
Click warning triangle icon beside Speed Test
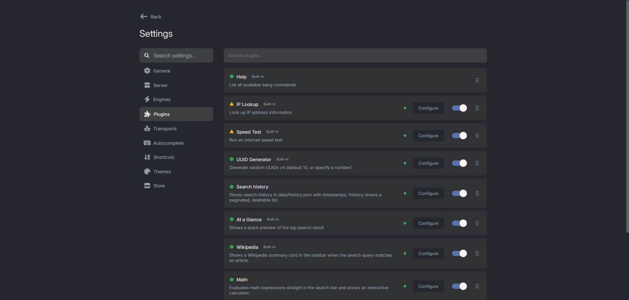click(x=232, y=132)
